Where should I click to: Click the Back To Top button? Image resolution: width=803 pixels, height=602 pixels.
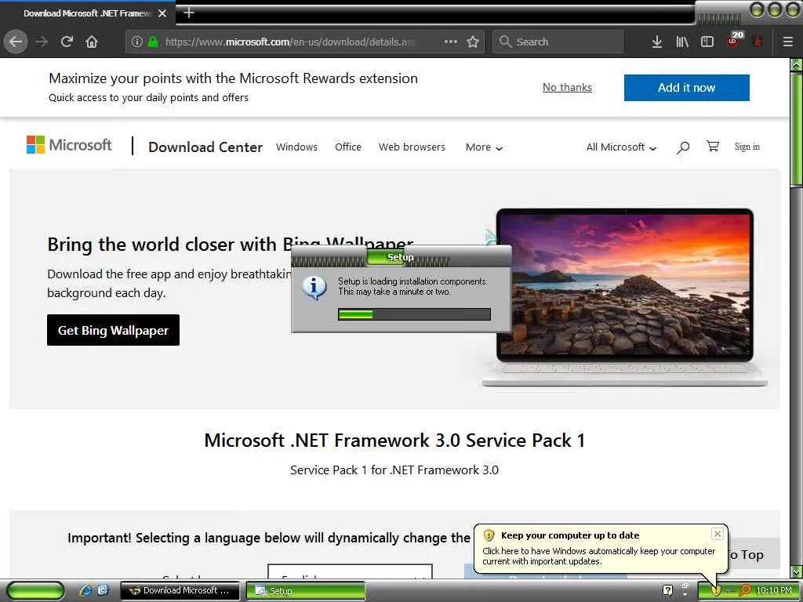click(754, 554)
